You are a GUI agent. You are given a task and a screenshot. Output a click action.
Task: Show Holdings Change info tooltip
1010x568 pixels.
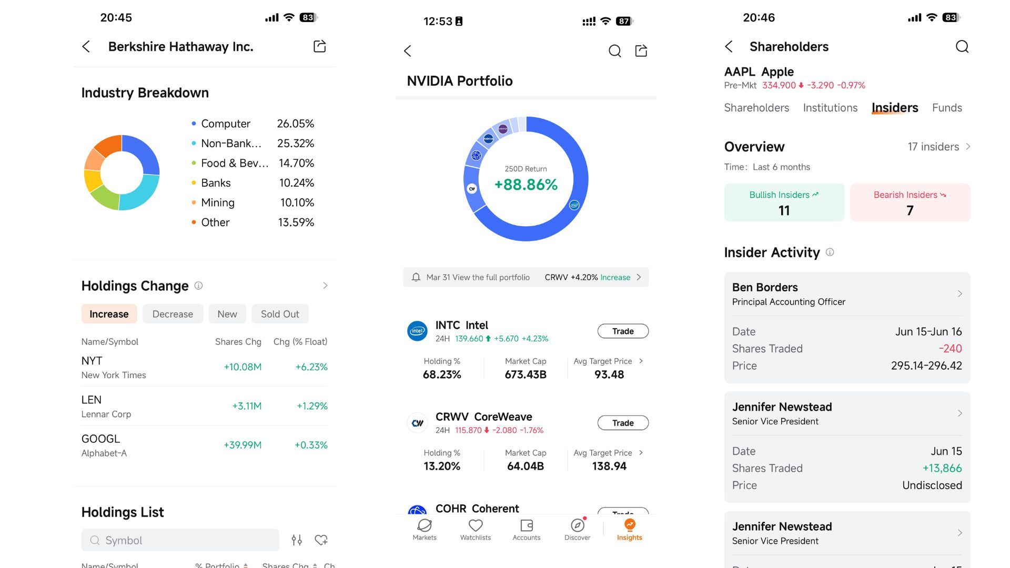(x=198, y=286)
